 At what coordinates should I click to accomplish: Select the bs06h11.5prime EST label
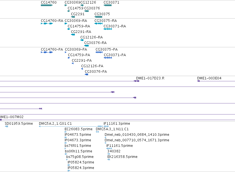pyautogui.click(x=78, y=151)
